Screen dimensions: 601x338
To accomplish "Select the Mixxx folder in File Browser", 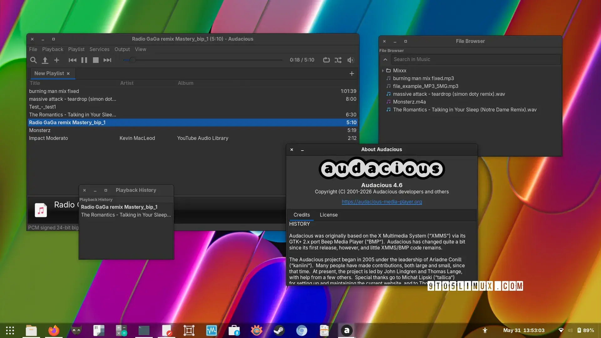I will pos(400,71).
